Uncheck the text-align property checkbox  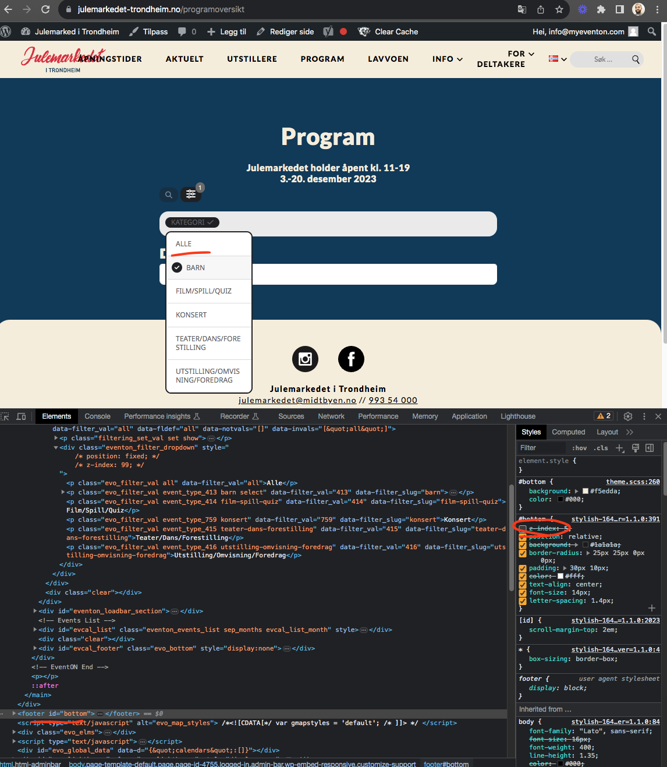(523, 585)
